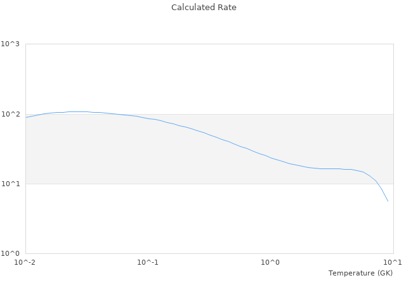Click the 10^1 label on the vertical axis
This screenshot has height=304, width=406.
pyautogui.click(x=10, y=184)
